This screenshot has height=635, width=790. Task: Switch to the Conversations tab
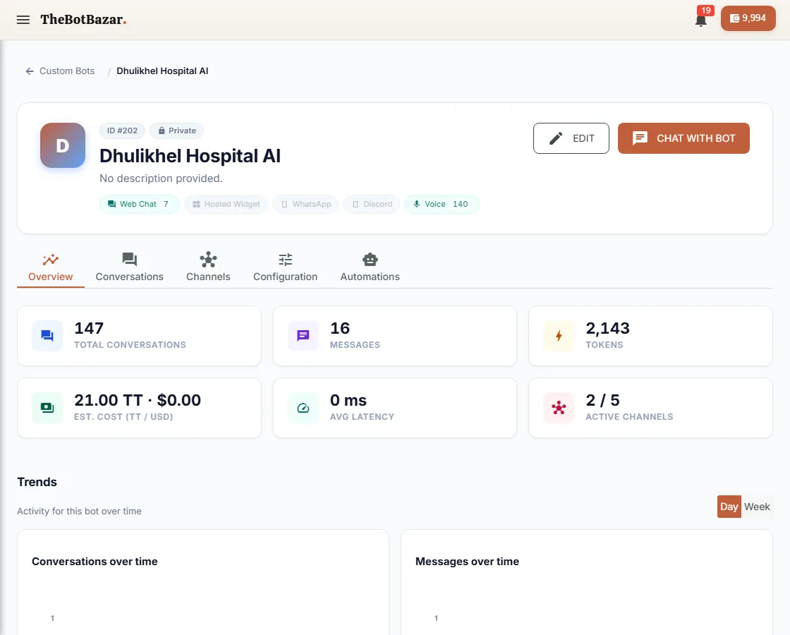pyautogui.click(x=130, y=268)
